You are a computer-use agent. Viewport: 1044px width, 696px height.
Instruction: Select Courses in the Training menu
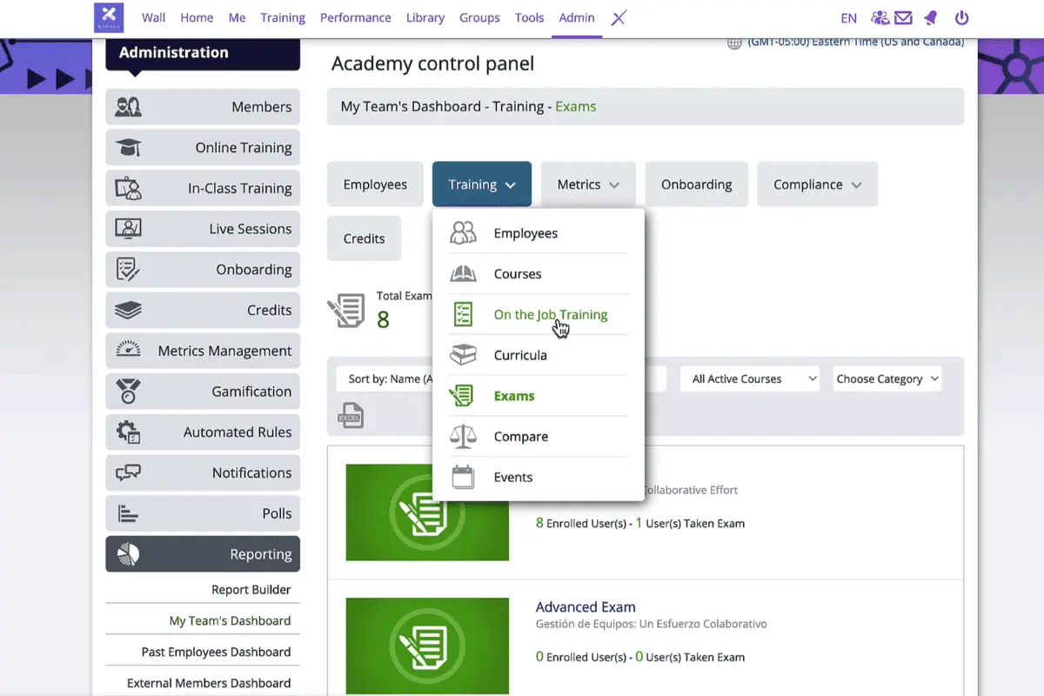539,274
